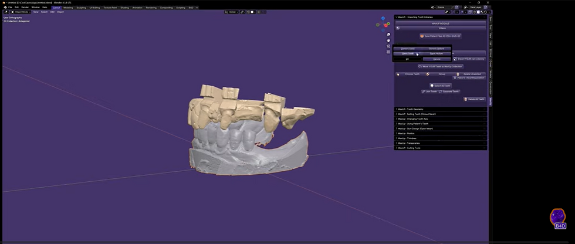575x244 pixels.
Task: Switch to the Sculpting workspace tab
Action: click(x=81, y=7)
